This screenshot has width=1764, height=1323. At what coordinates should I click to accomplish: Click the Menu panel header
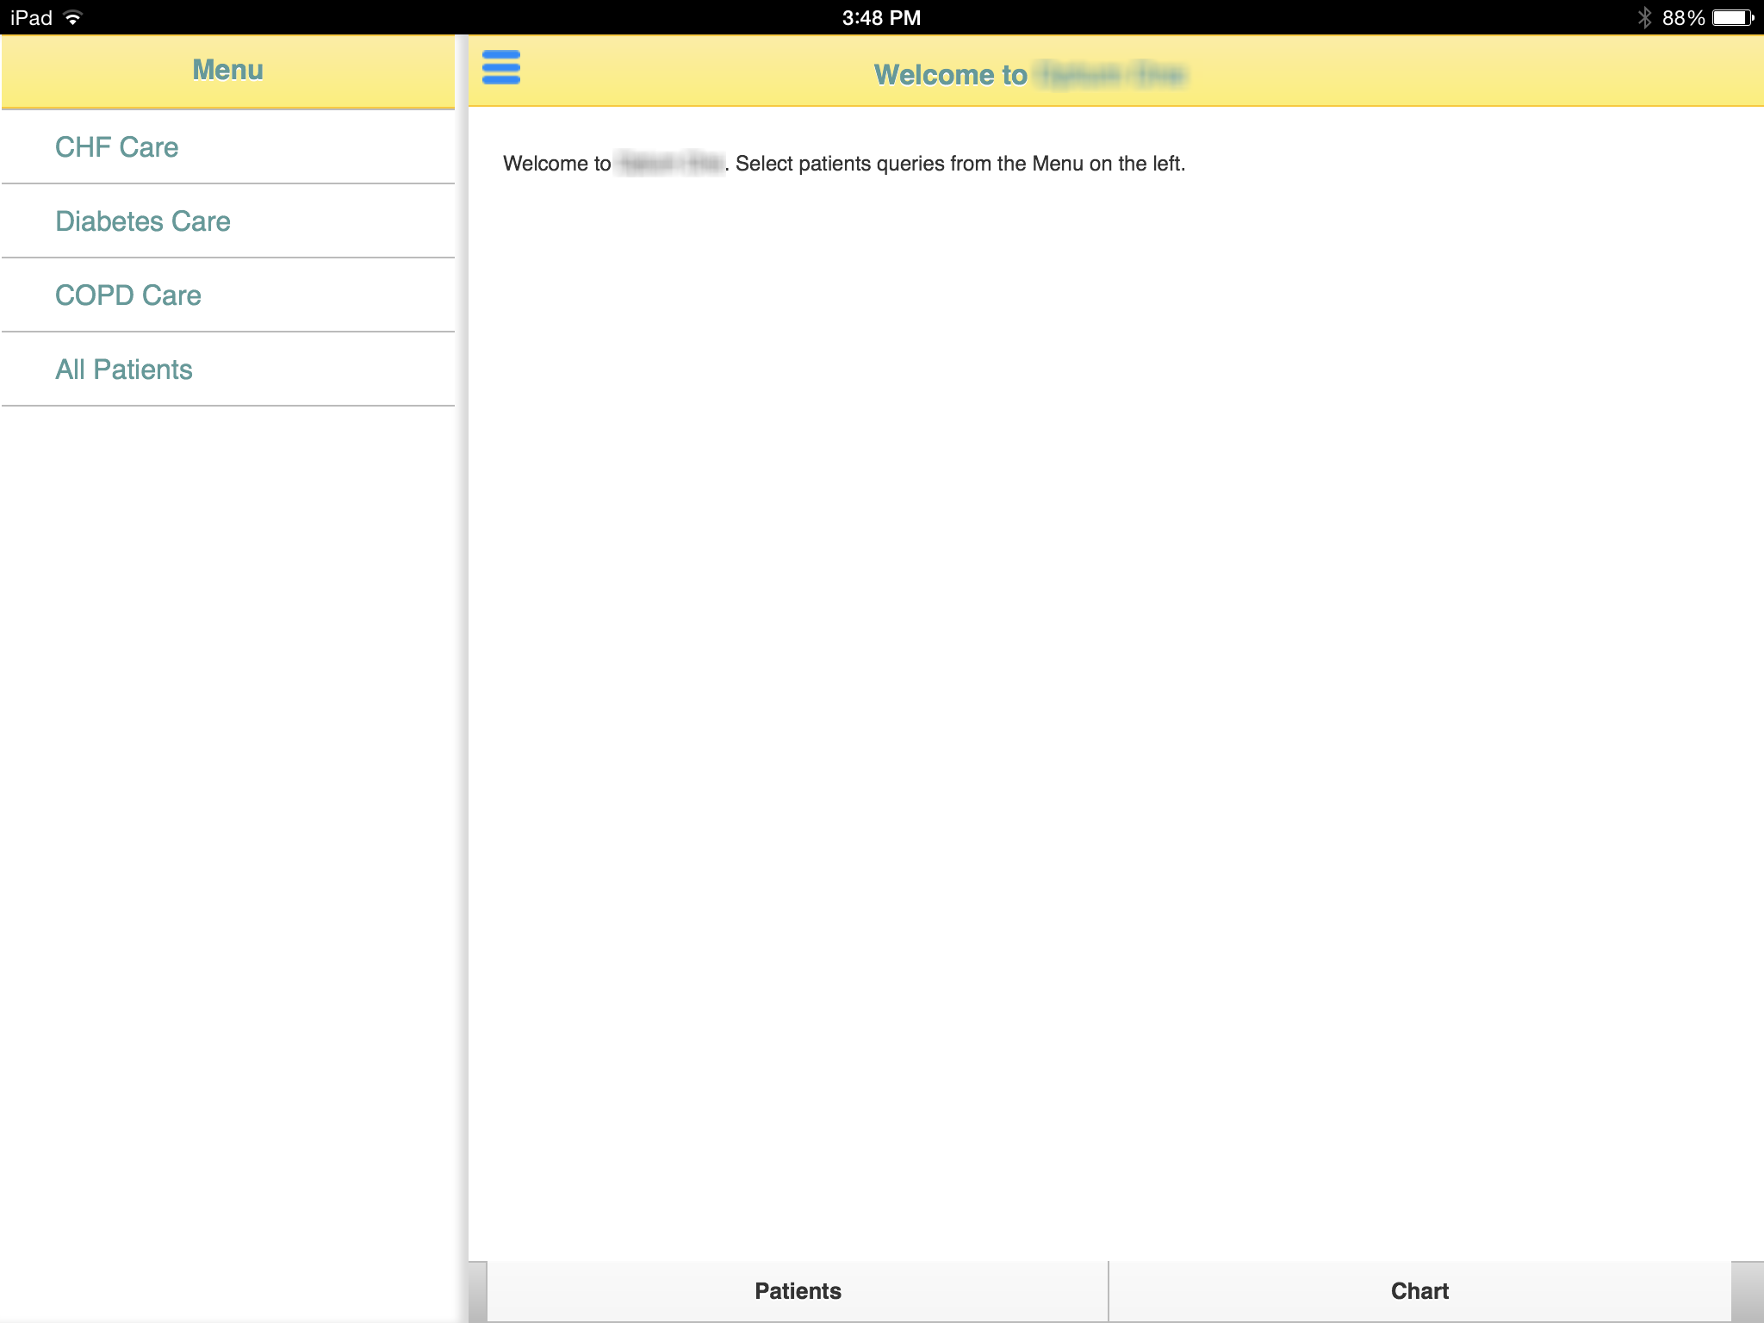(227, 70)
